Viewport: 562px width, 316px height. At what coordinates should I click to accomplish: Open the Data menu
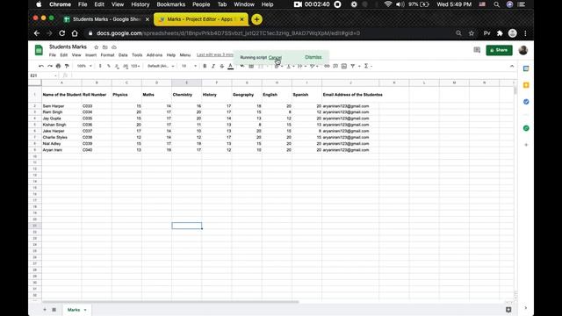[x=123, y=55]
